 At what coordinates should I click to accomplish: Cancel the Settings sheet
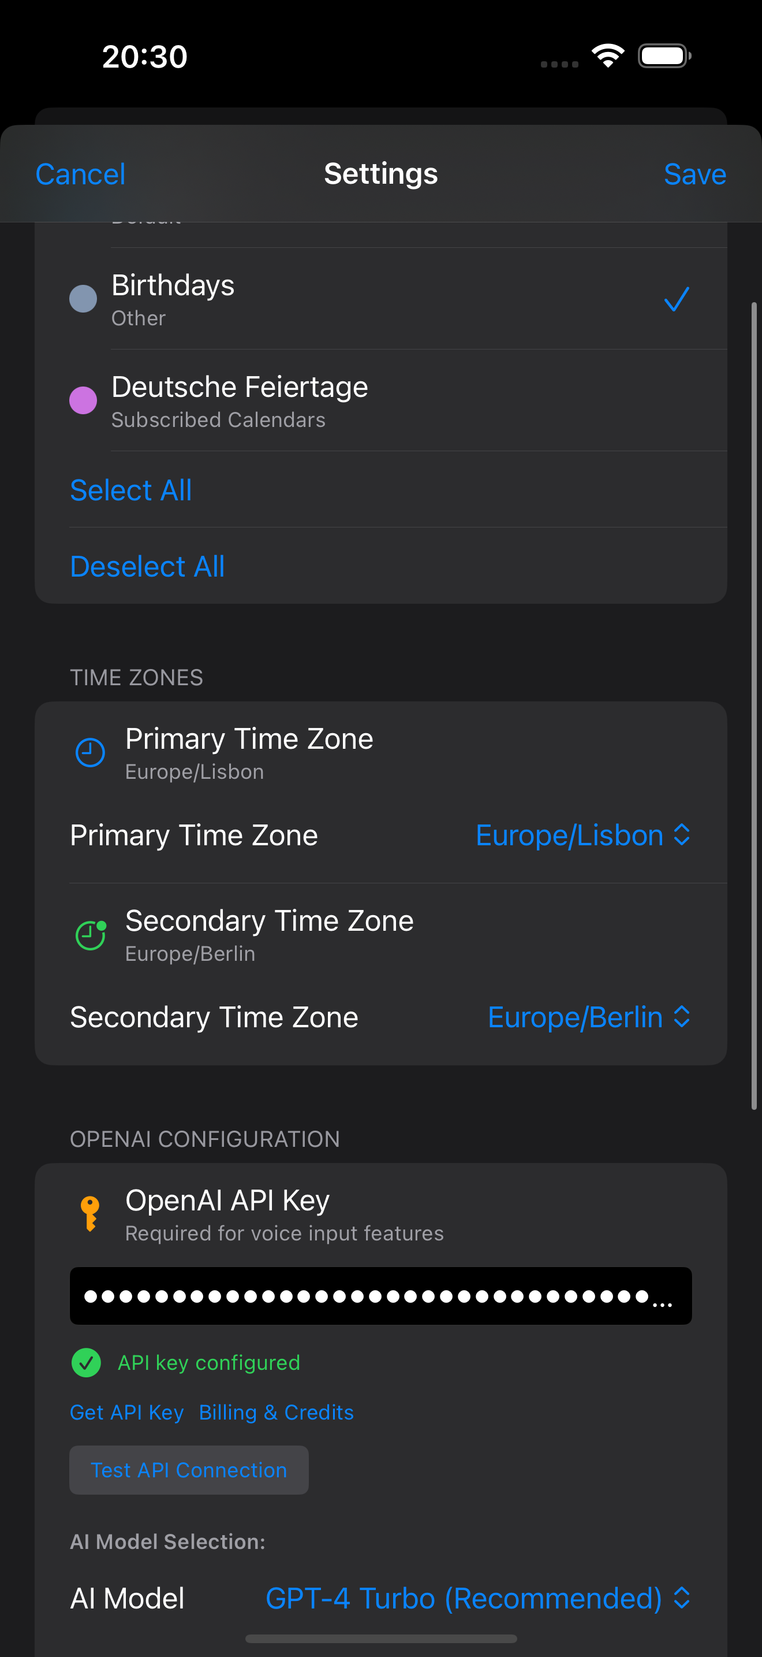(x=80, y=174)
